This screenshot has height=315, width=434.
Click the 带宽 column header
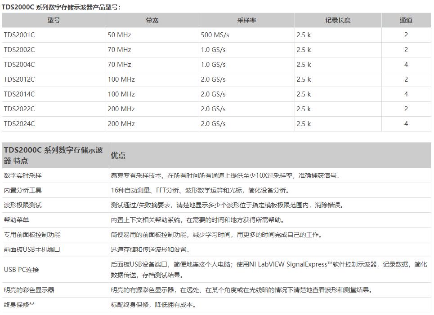pos(152,20)
